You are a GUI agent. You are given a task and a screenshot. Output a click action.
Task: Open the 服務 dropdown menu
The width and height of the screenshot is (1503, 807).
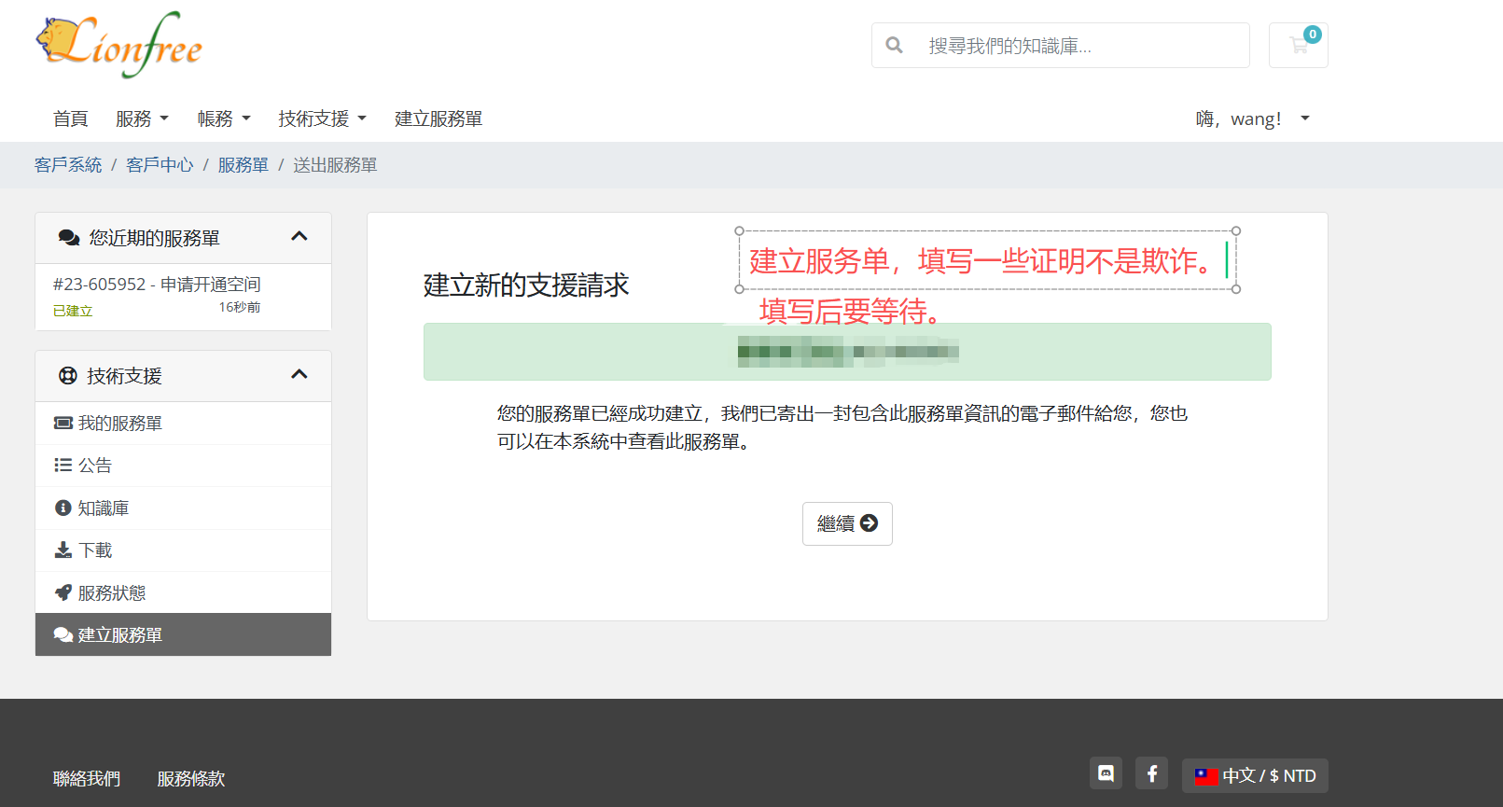142,118
